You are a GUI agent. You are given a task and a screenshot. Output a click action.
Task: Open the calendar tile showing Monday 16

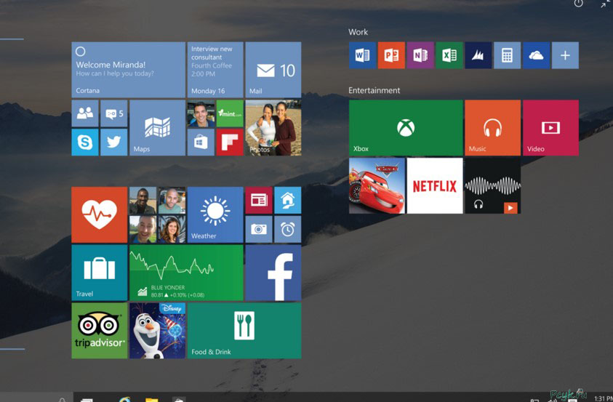(x=215, y=70)
